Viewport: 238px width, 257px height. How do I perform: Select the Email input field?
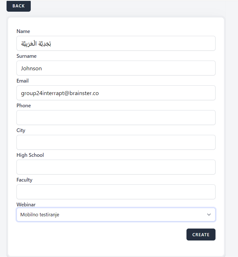click(x=116, y=93)
